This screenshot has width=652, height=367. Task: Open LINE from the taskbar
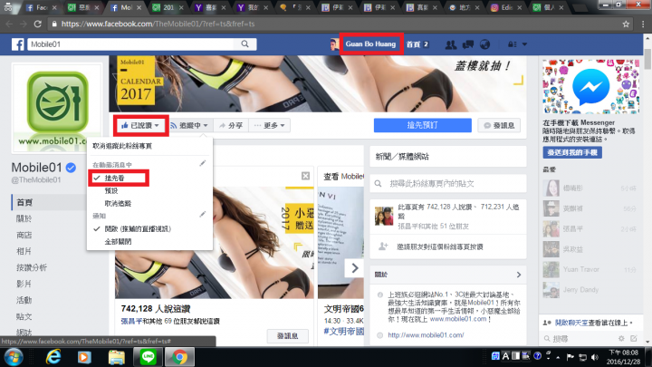148,357
